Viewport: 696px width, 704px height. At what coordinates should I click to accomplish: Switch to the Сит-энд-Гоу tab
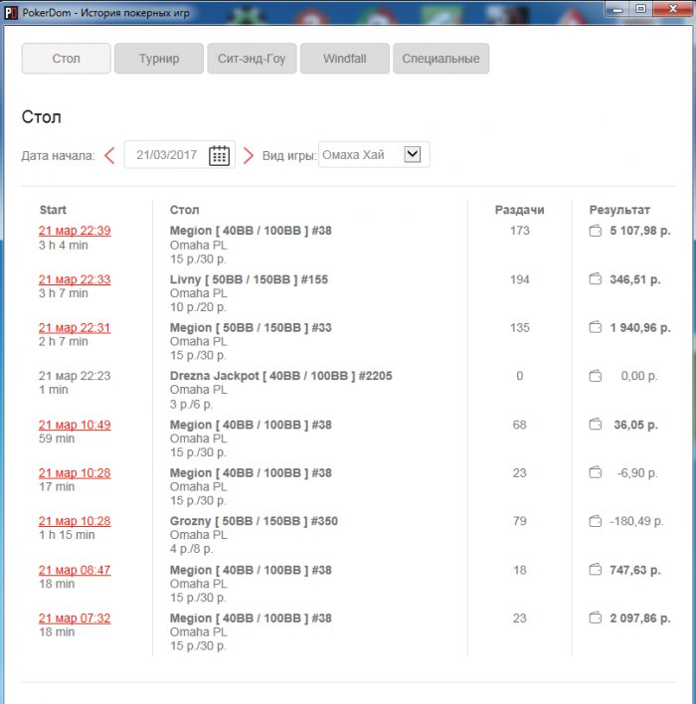click(252, 59)
